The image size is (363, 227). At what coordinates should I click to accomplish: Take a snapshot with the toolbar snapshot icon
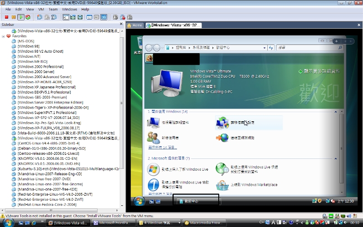coord(39,17)
